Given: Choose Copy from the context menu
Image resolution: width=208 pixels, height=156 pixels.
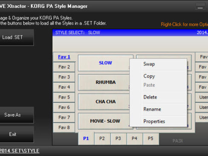Looking at the screenshot, I should point(158,76).
